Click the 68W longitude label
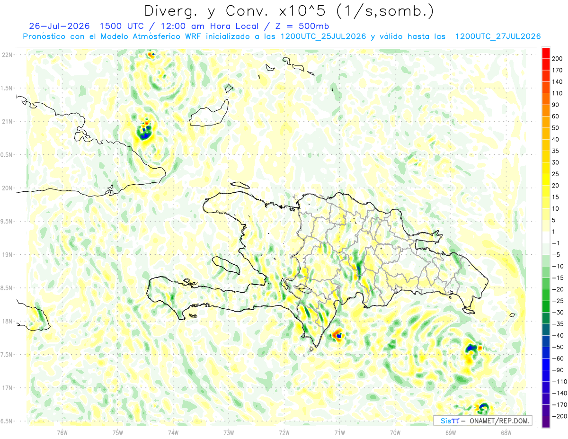The height and width of the screenshot is (439, 568). click(506, 432)
